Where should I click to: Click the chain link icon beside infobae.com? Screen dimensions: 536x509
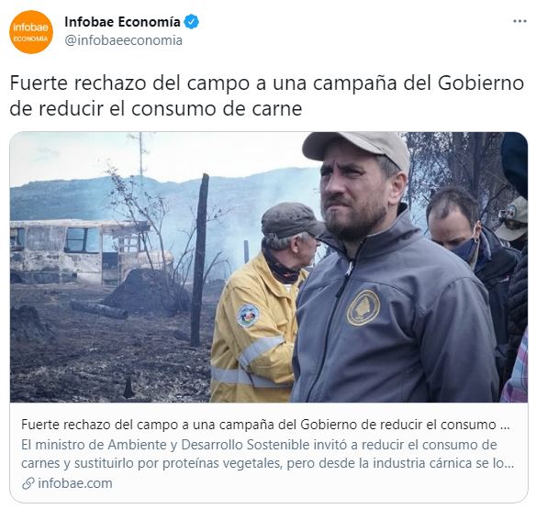[28, 483]
